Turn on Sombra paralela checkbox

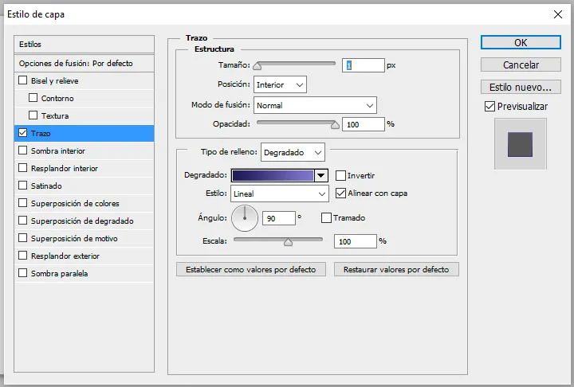click(22, 273)
